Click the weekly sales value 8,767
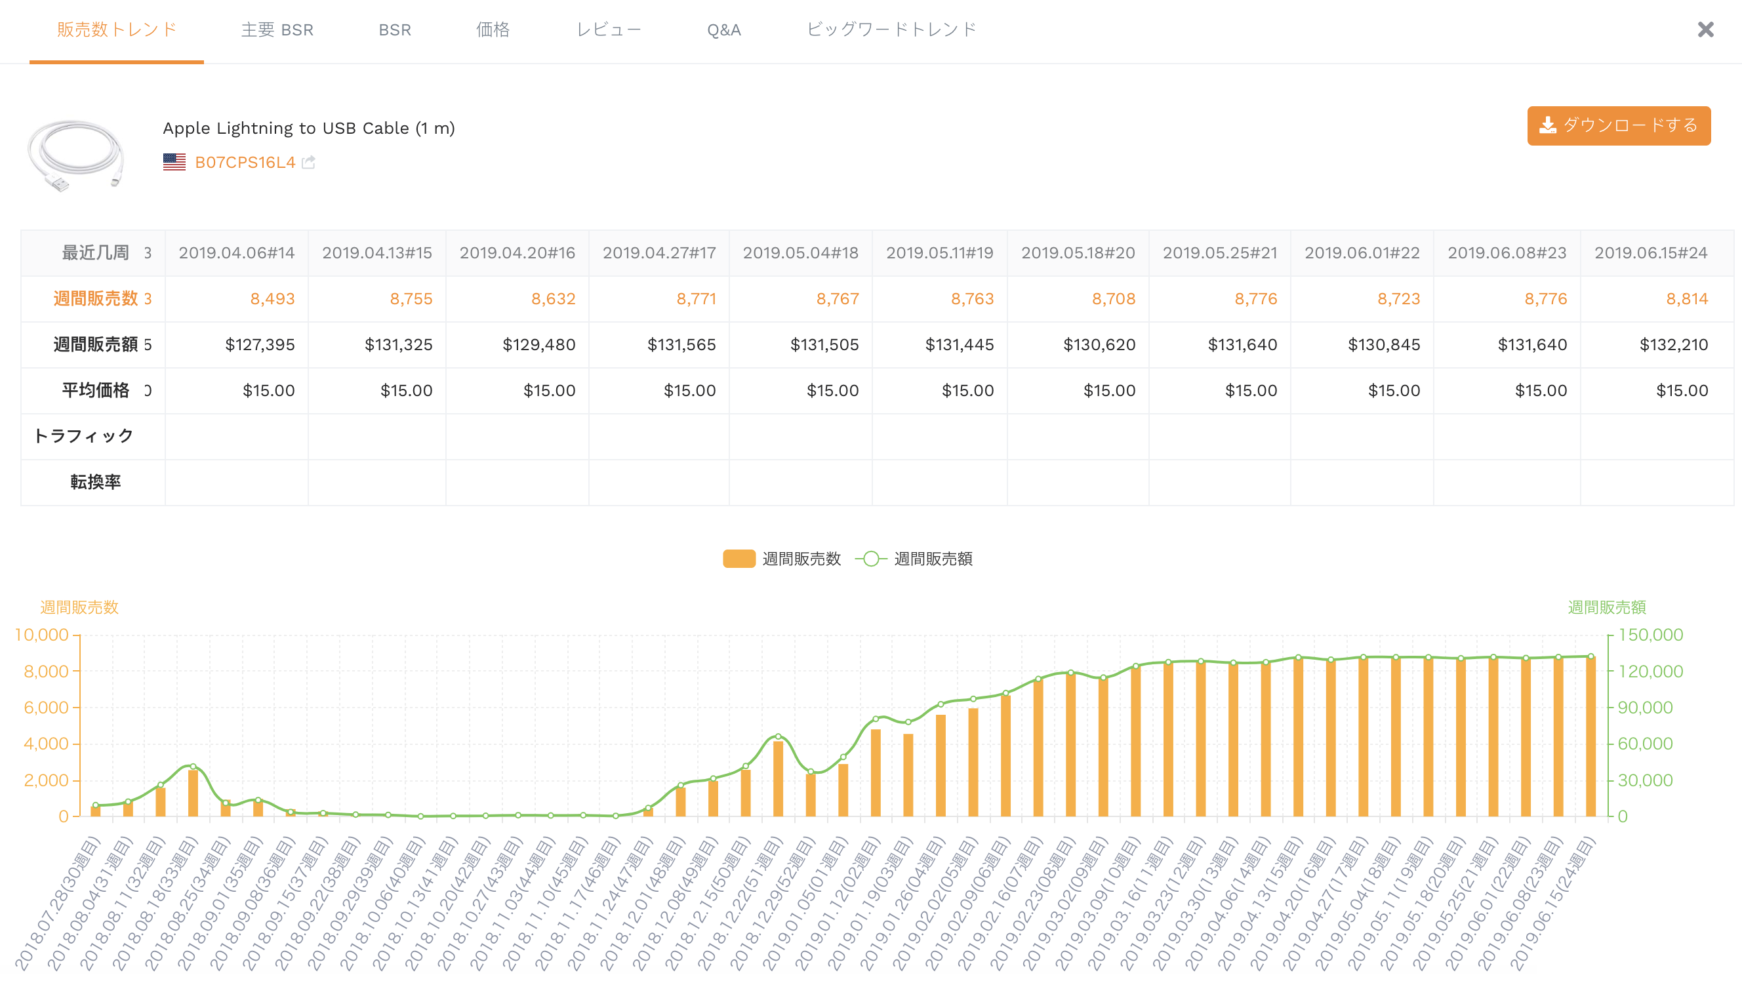The height and width of the screenshot is (1002, 1742). pos(838,300)
